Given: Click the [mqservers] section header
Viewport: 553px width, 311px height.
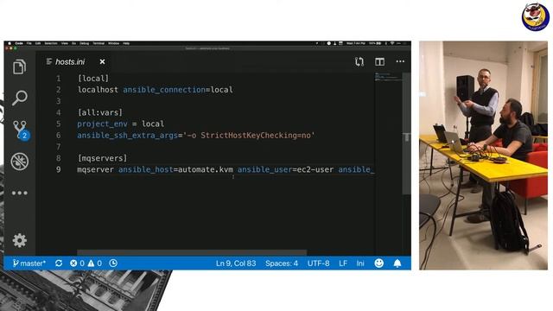Looking at the screenshot, I should 102,158.
